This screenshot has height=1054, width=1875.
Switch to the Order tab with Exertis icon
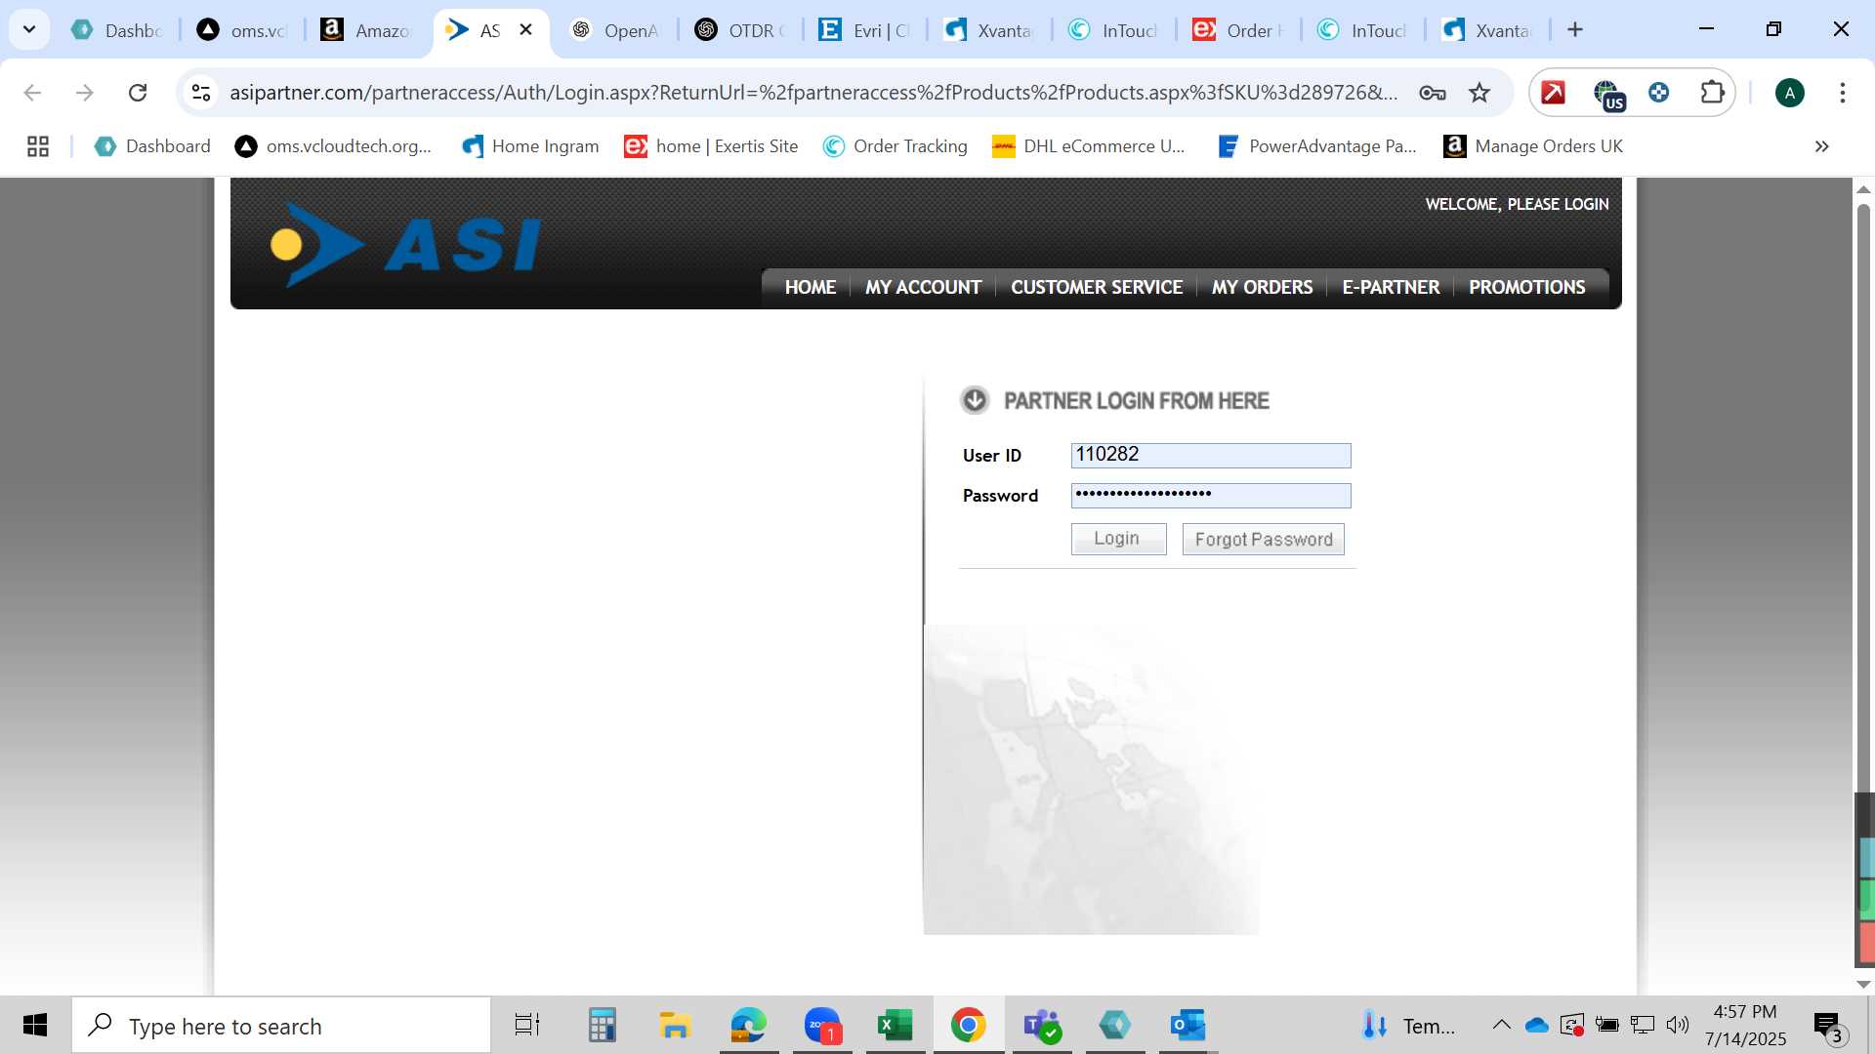coord(1238,30)
